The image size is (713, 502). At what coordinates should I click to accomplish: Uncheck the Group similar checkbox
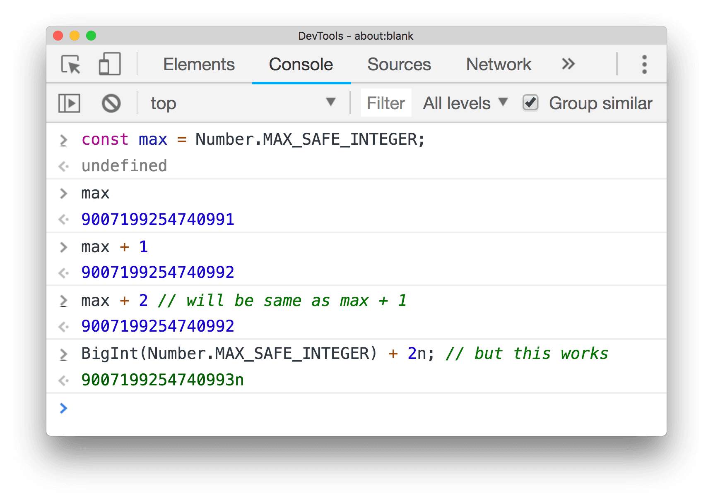(x=530, y=103)
